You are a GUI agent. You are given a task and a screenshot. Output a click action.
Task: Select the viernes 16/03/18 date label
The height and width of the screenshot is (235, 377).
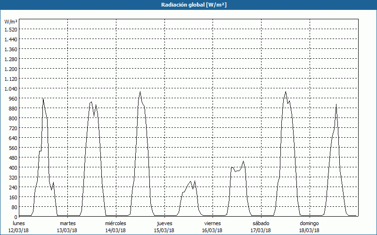pyautogui.click(x=213, y=227)
